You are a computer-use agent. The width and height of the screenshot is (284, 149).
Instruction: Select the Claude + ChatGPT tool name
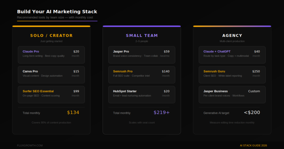217,52
